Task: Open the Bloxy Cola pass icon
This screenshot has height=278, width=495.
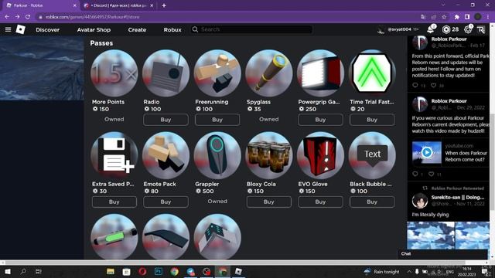Action: [269, 155]
